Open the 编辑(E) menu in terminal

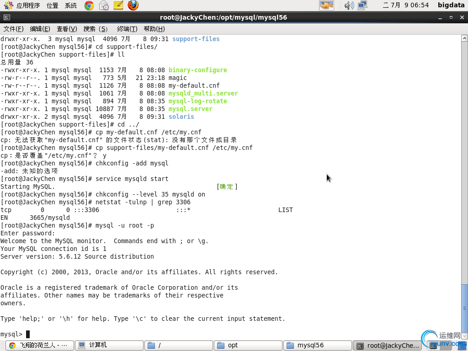click(40, 29)
